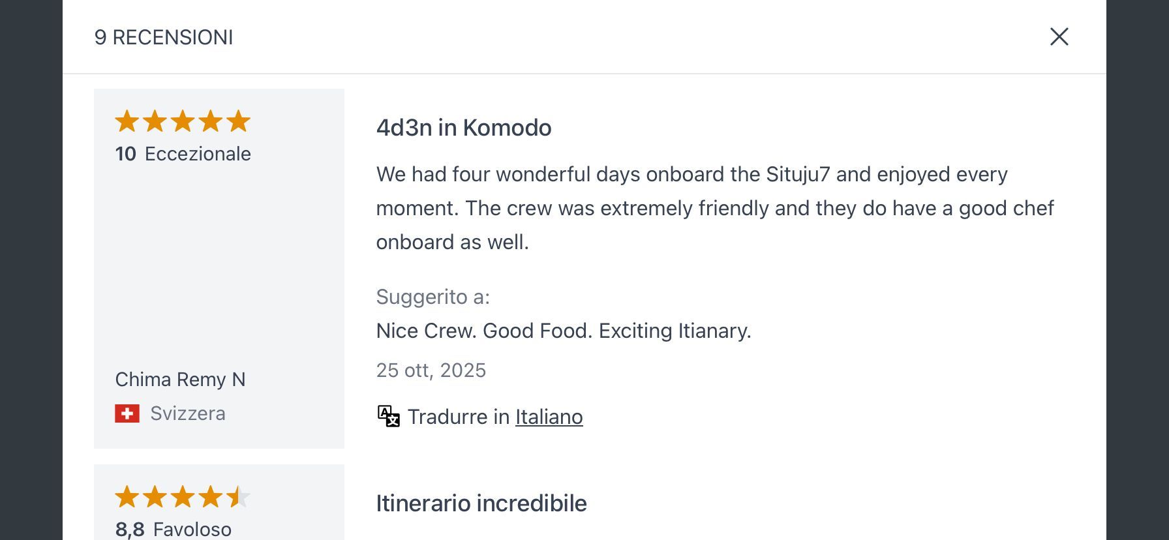The width and height of the screenshot is (1169, 540).
Task: Click the Swiss flag icon
Action: pyautogui.click(x=127, y=413)
